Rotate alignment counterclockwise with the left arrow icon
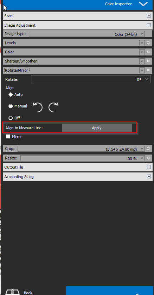 tap(38, 107)
